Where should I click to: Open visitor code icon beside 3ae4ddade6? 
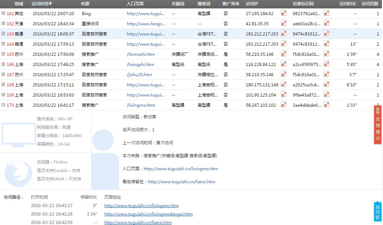point(326,105)
